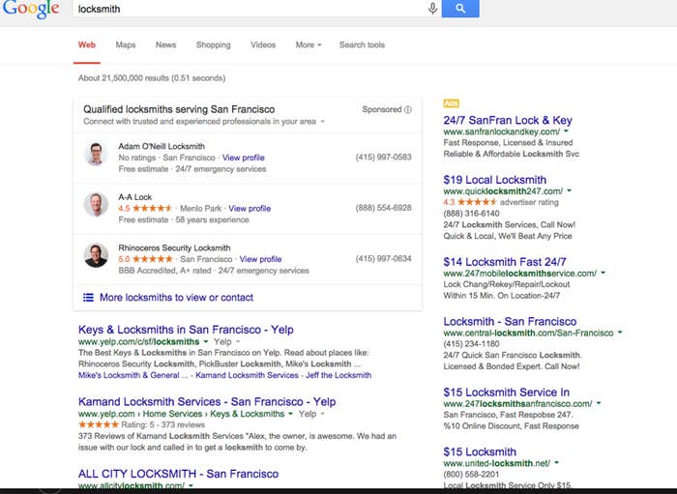Open dropdown arrow next to sanfranlockandkey.com
Image resolution: width=677 pixels, height=494 pixels.
[566, 131]
